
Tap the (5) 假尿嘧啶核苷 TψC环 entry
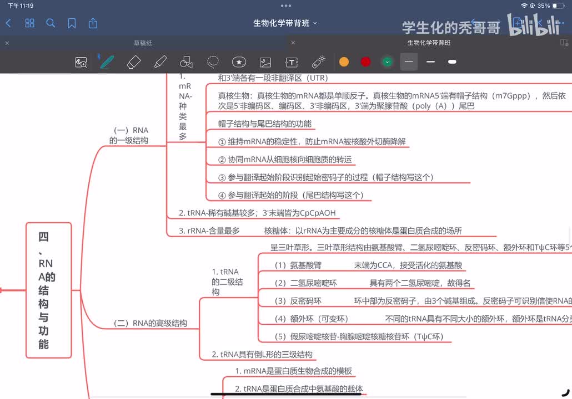pyautogui.click(x=359, y=337)
